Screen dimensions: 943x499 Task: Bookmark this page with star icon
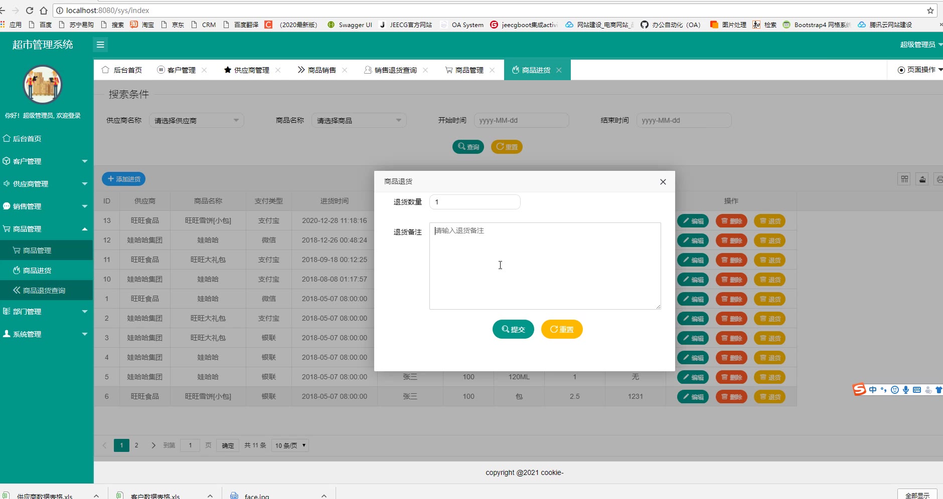pyautogui.click(x=930, y=11)
